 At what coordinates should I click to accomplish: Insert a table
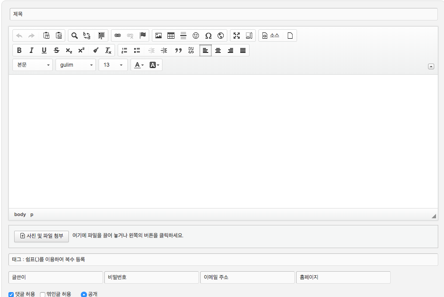(171, 36)
